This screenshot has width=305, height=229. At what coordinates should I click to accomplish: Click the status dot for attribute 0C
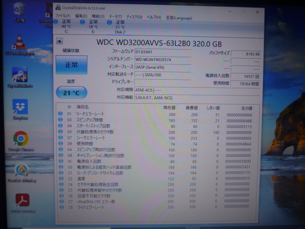(x=61, y=161)
